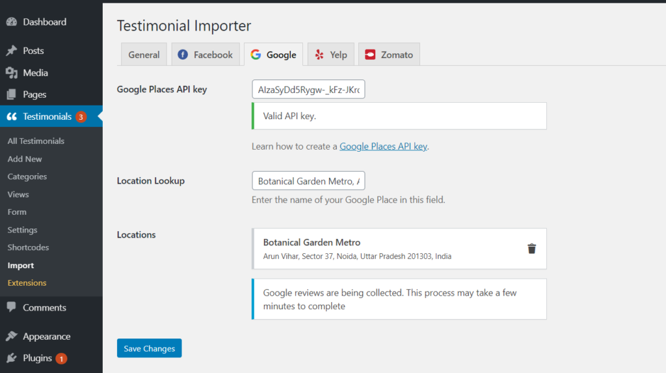Open the Shortcodes submenu item
This screenshot has height=373, width=666.
coord(28,247)
